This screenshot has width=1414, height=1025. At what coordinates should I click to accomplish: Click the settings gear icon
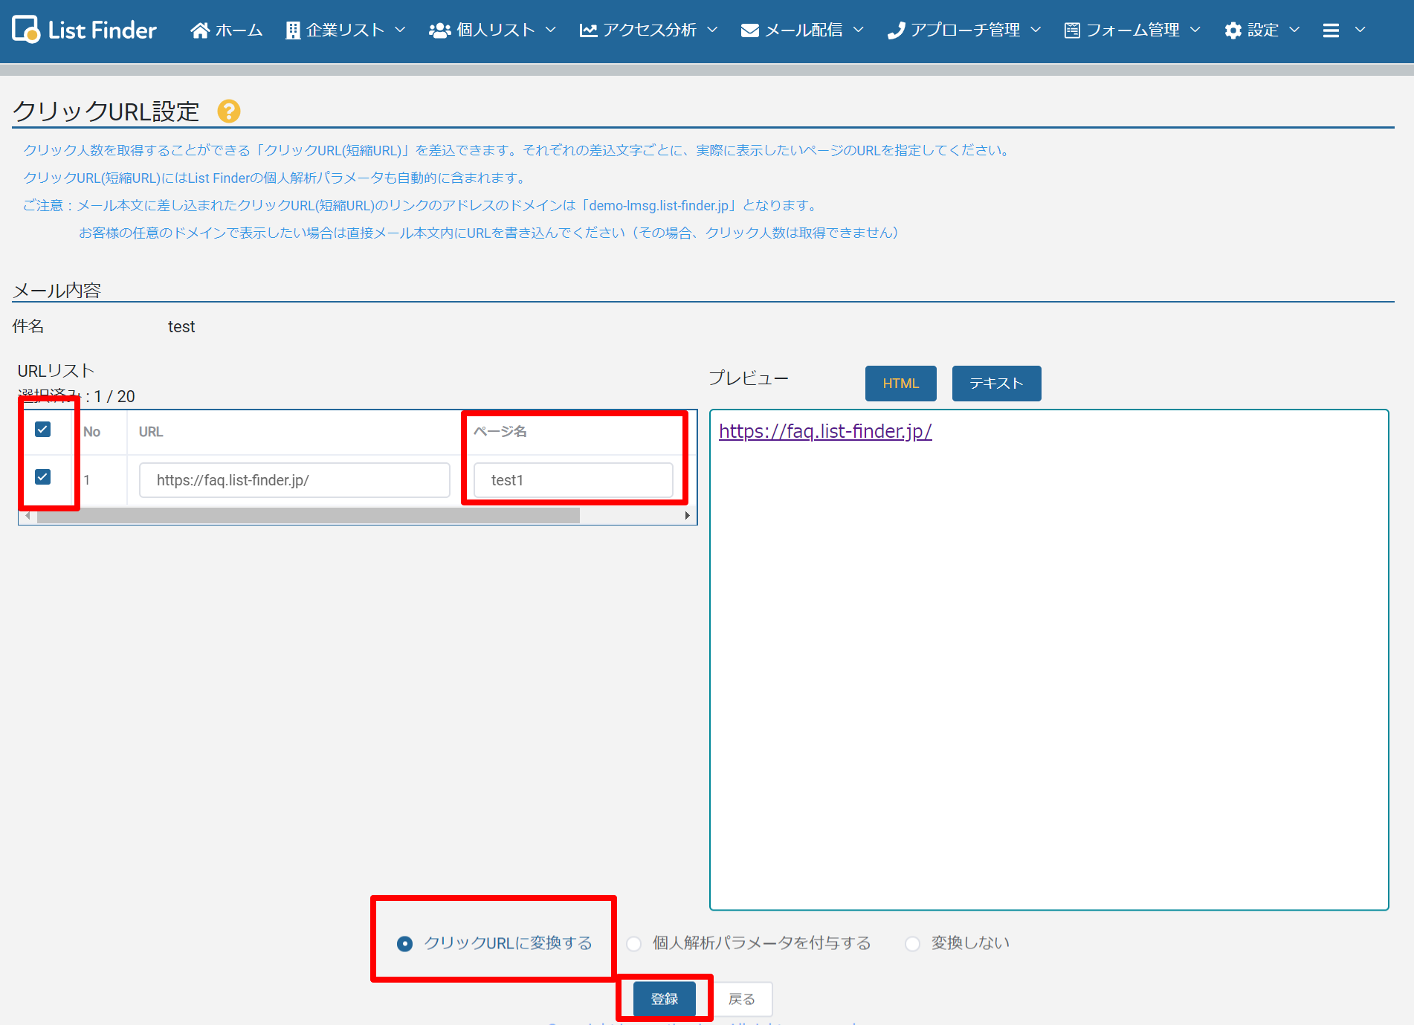[1233, 30]
